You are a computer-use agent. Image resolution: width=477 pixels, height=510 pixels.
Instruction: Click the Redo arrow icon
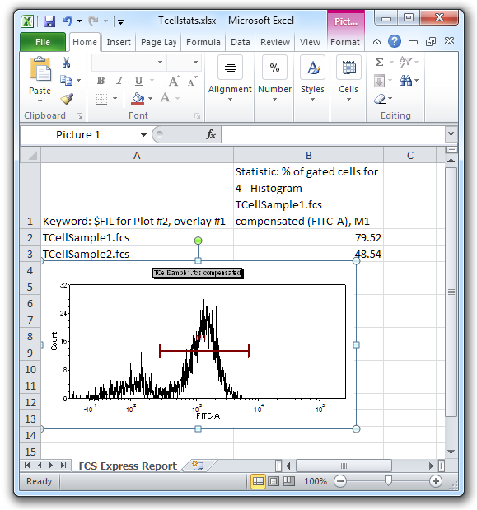(x=94, y=21)
